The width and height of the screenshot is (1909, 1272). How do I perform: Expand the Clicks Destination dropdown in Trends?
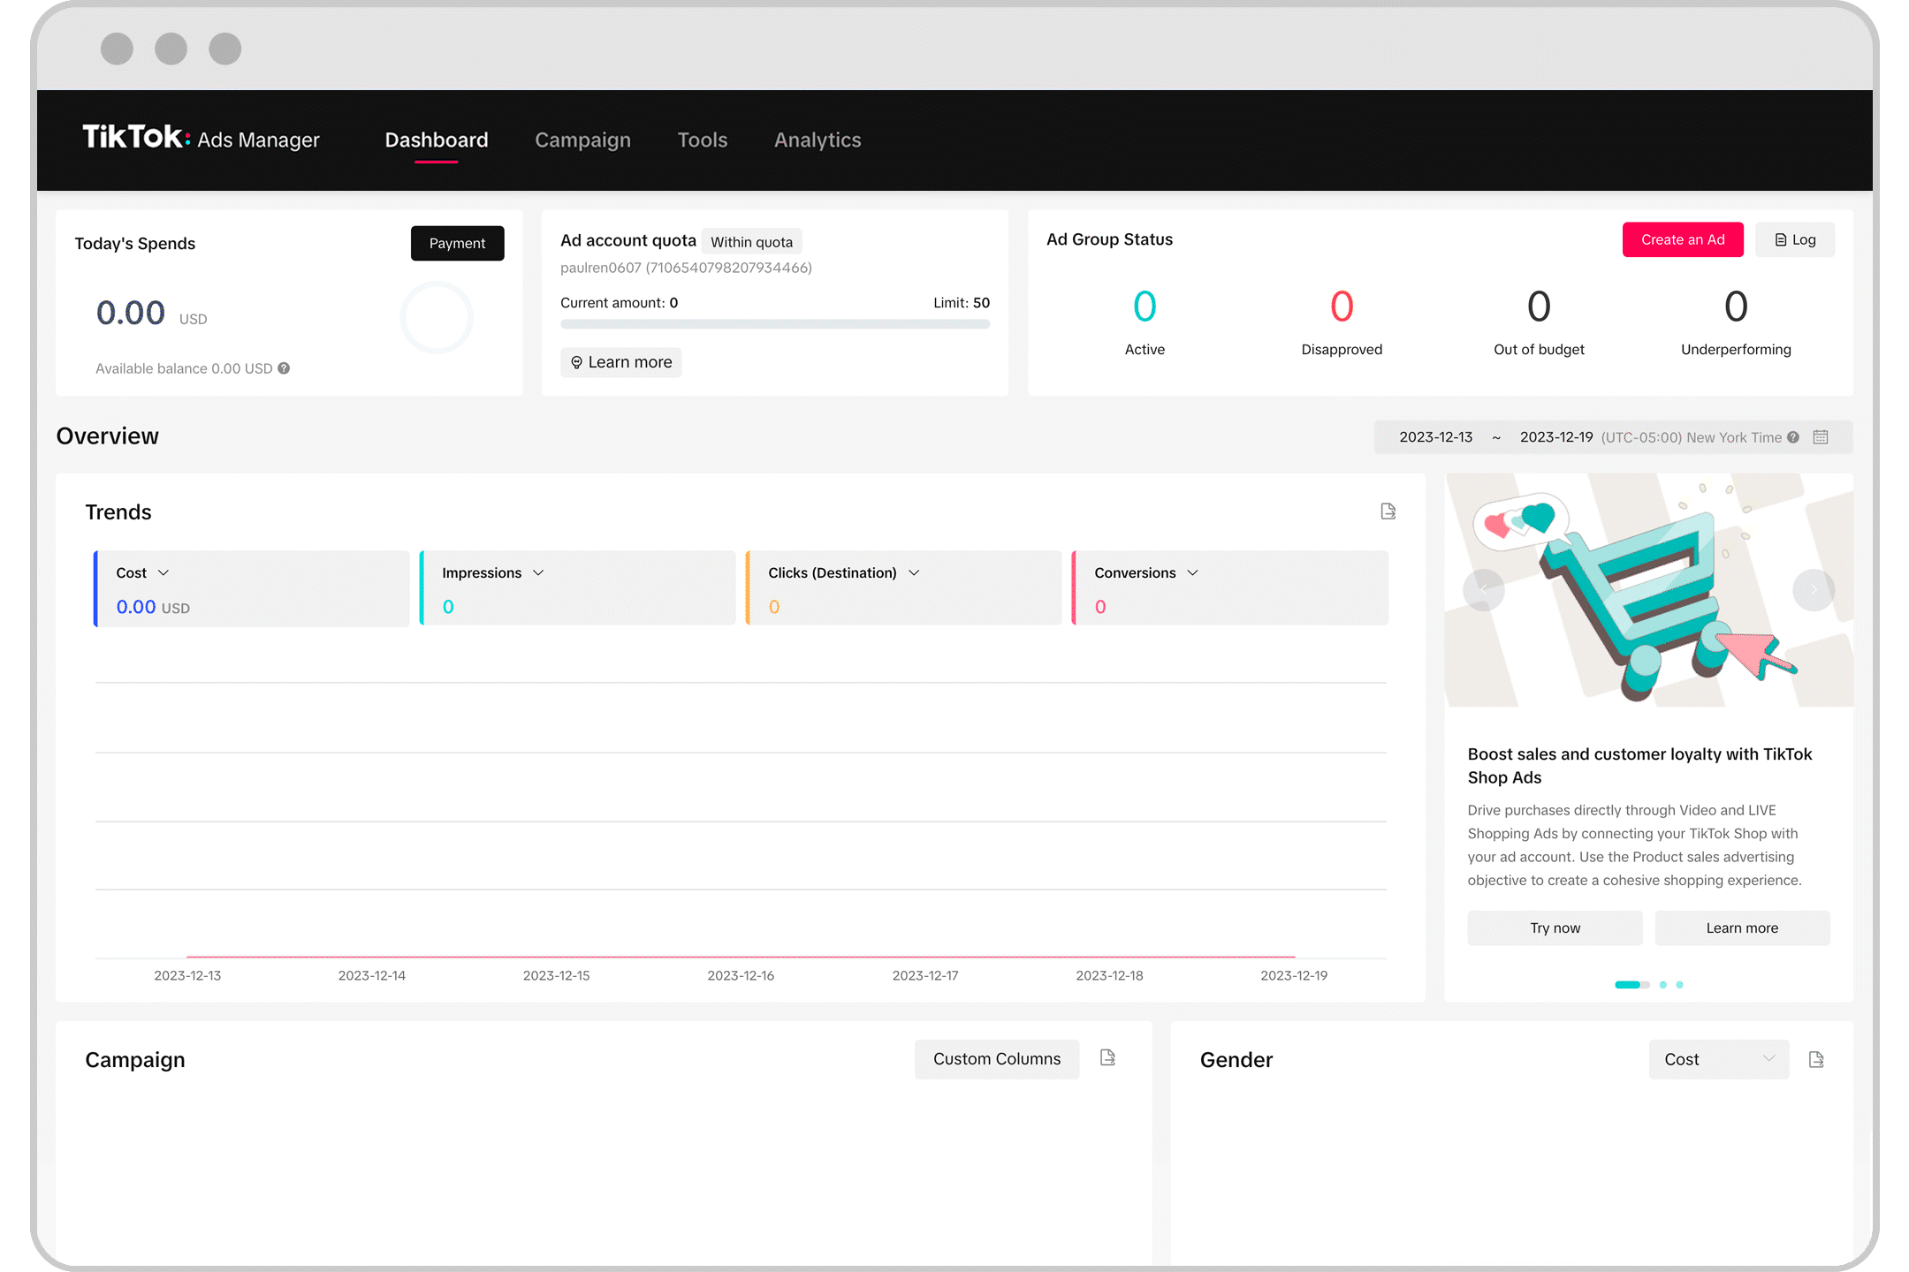915,572
